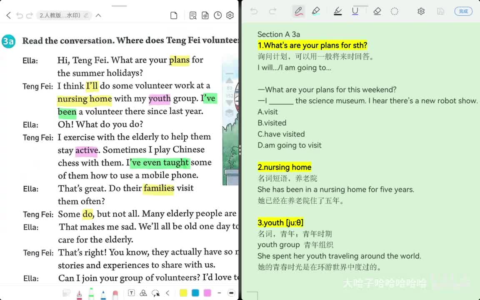Select the lasso selection tool in bottom toolbar

155,293
